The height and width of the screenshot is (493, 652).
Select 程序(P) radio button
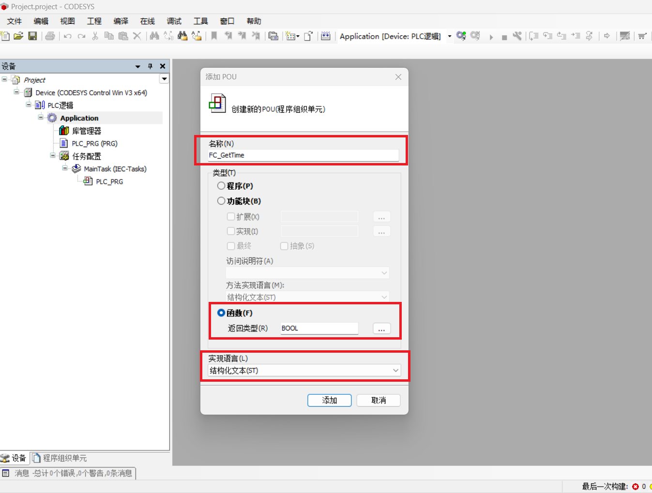(221, 186)
